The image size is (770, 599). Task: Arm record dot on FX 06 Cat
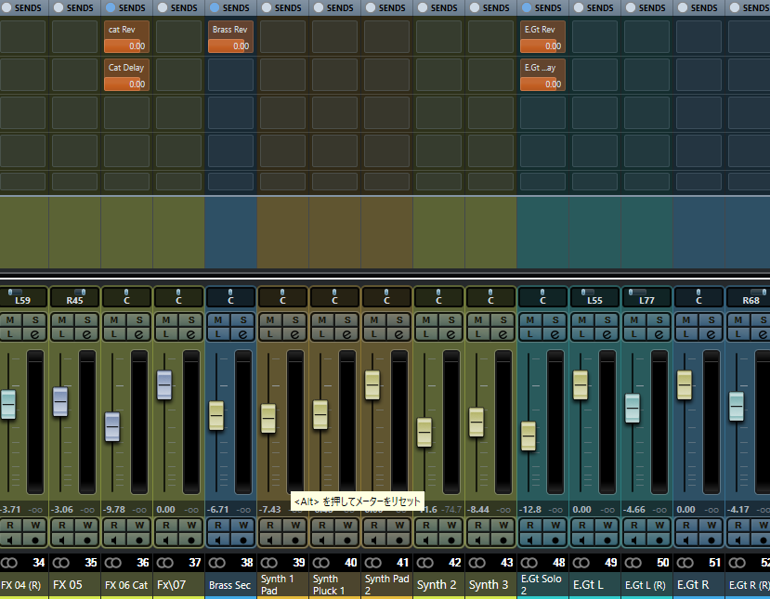[x=139, y=540]
